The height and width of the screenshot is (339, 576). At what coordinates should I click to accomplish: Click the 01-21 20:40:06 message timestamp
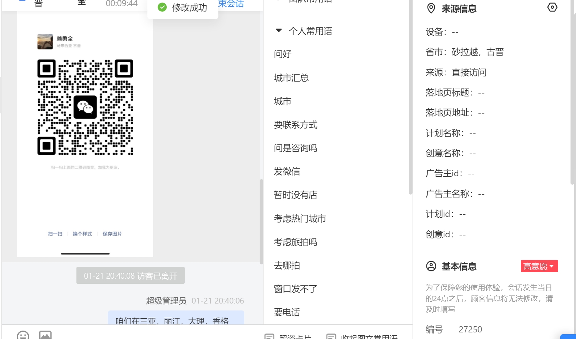click(x=218, y=301)
